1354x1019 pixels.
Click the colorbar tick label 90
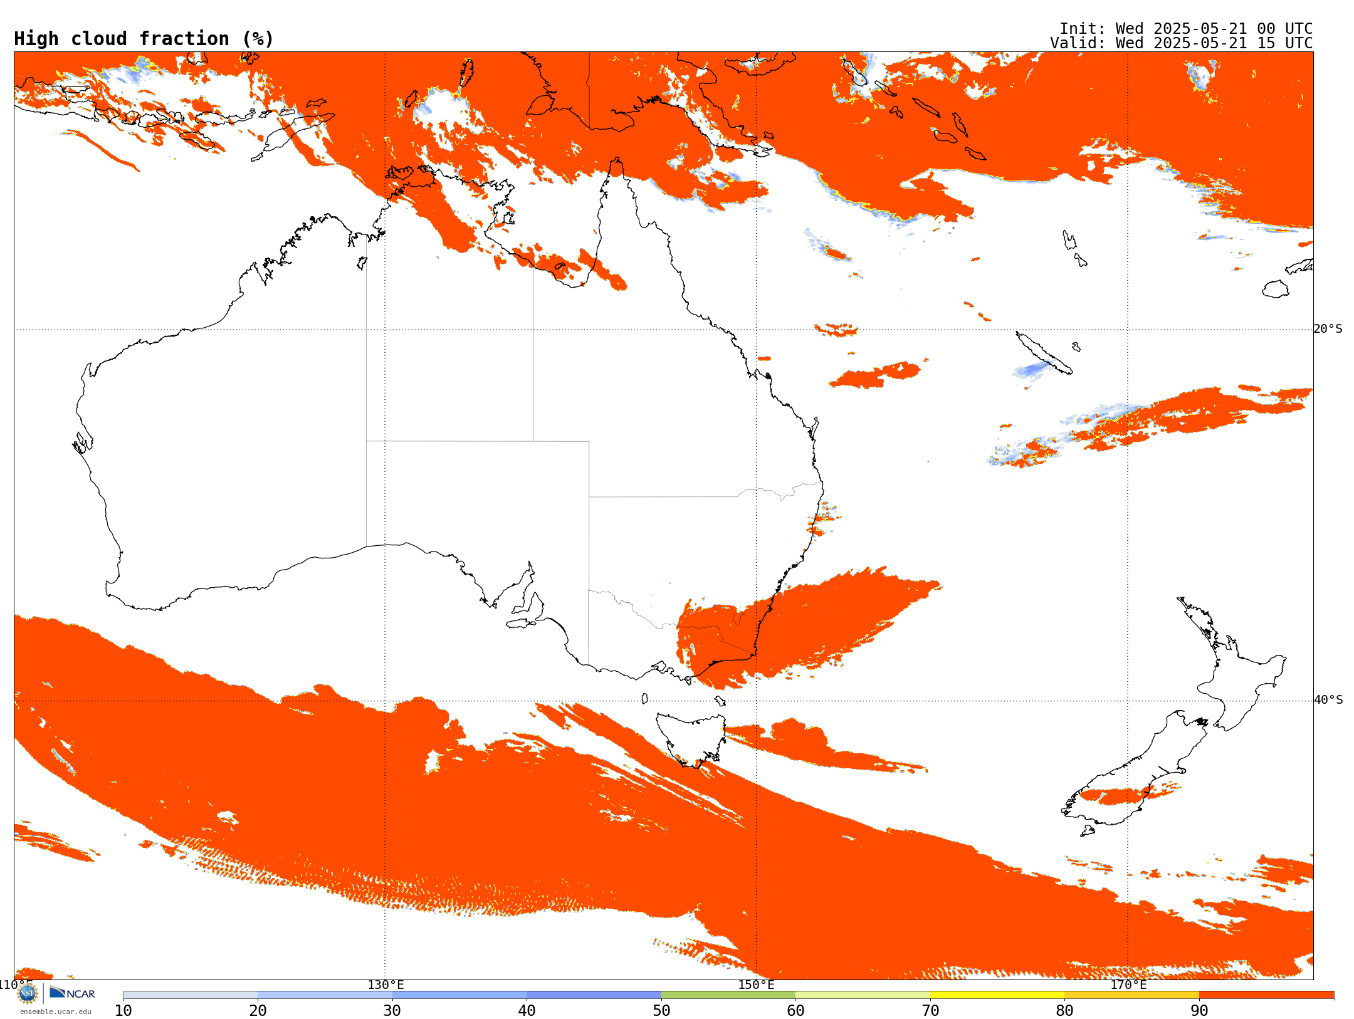pyautogui.click(x=1199, y=1011)
